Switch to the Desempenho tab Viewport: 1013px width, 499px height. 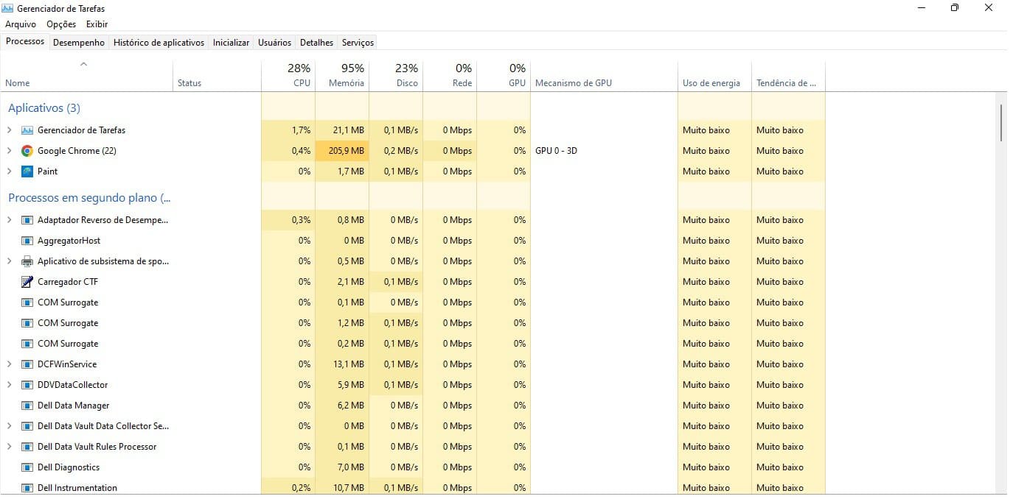(x=79, y=43)
